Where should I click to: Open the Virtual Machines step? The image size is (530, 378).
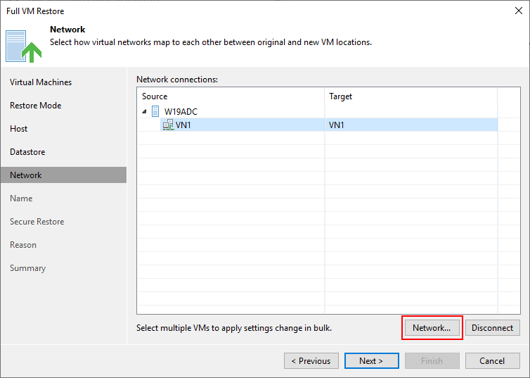(x=41, y=82)
